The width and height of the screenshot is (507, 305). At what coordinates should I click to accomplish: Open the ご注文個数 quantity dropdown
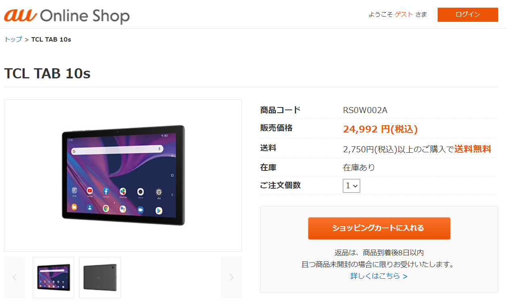pos(351,186)
